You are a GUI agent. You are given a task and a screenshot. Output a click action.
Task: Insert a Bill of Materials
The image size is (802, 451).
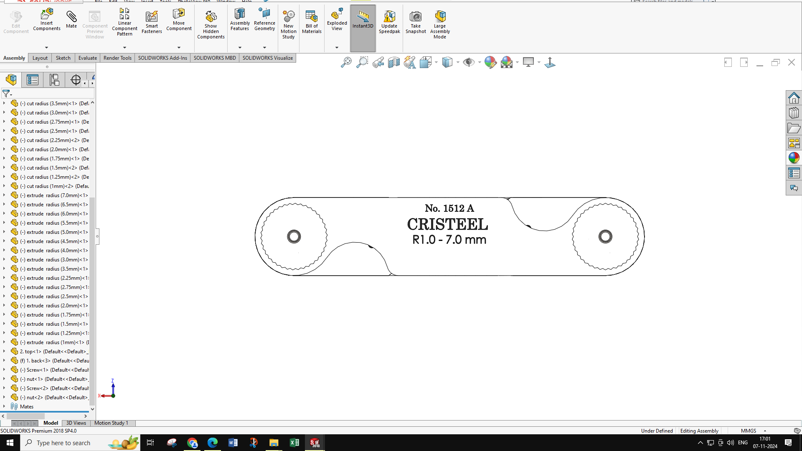312,23
